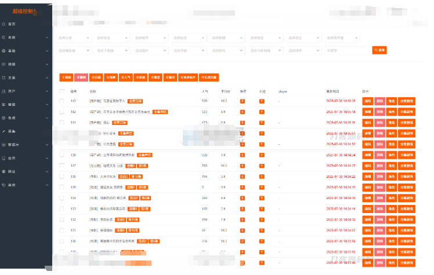Click the 系统 icon in the sidebar

[4, 37]
